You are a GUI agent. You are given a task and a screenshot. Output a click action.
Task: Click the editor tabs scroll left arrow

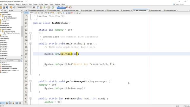click(188, 10)
